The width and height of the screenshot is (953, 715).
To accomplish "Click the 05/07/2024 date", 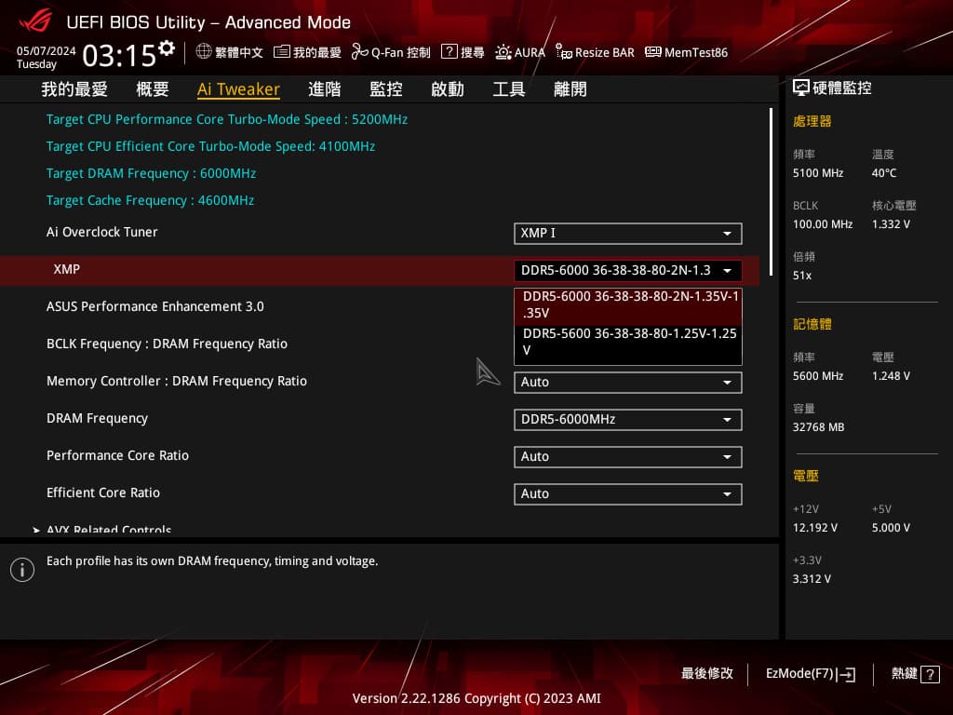I will 47,50.
